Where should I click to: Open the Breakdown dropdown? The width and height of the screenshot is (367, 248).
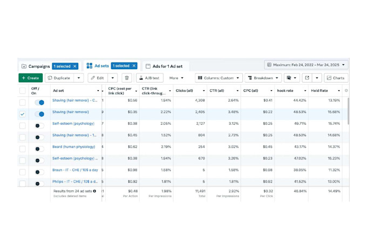pyautogui.click(x=263, y=78)
